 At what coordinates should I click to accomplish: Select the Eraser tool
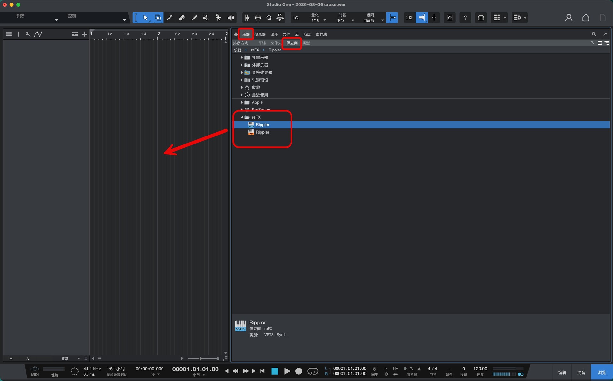tap(182, 18)
